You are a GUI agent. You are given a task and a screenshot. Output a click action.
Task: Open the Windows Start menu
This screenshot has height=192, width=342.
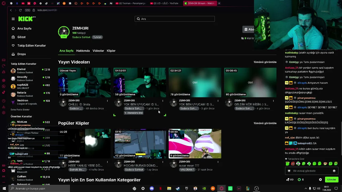(4, 189)
